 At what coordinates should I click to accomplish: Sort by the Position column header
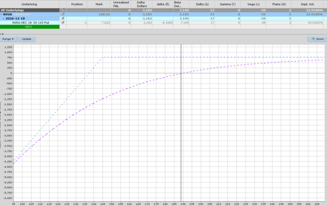(x=77, y=4)
